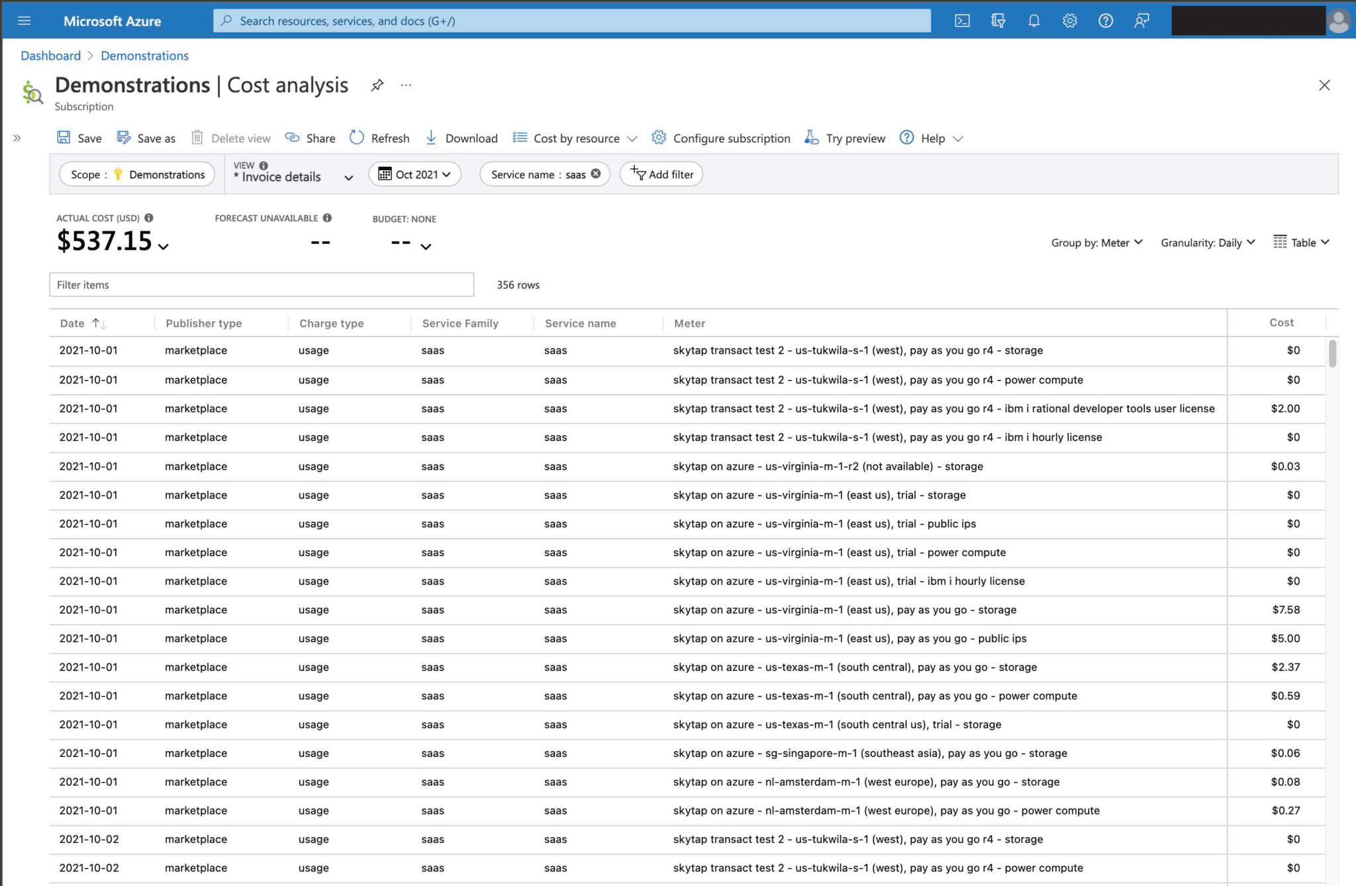Open the Feedback icon
Image resolution: width=1356 pixels, height=886 pixels.
[1141, 21]
